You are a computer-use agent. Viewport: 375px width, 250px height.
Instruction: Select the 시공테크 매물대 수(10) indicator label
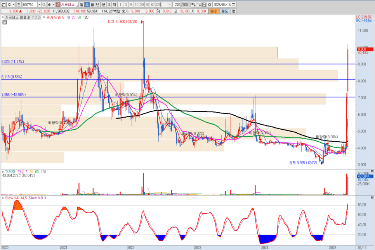pos(23,17)
